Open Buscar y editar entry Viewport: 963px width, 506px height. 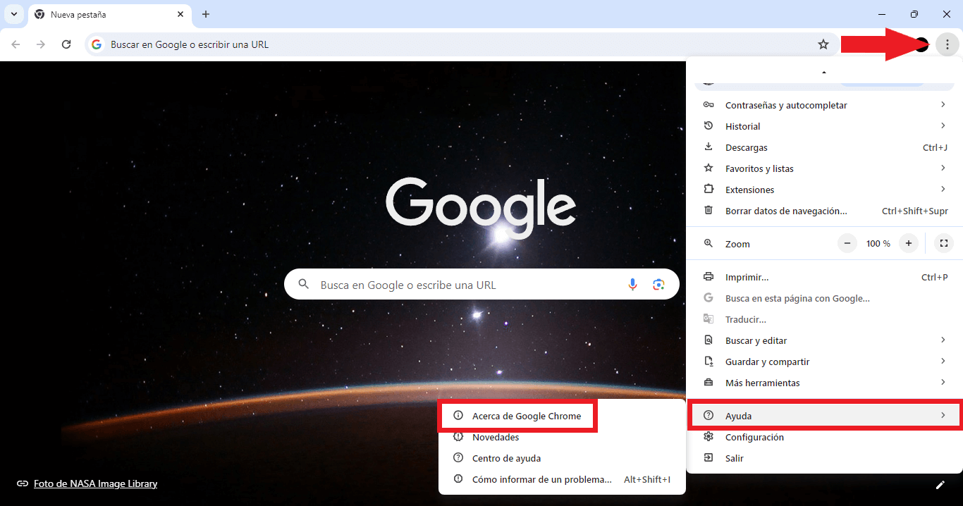[824, 340]
